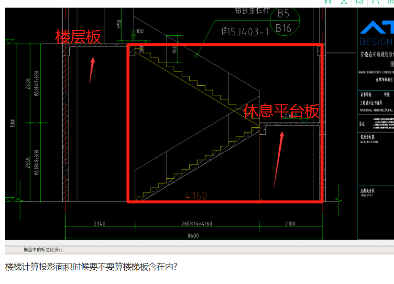This screenshot has width=394, height=284.
Task: Click the 260X16=4160 dimension label
Action: [x=197, y=223]
